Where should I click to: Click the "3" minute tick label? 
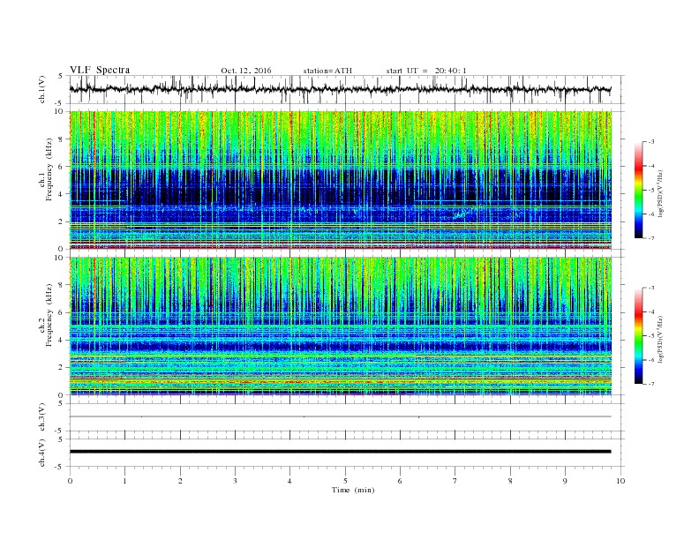click(235, 481)
